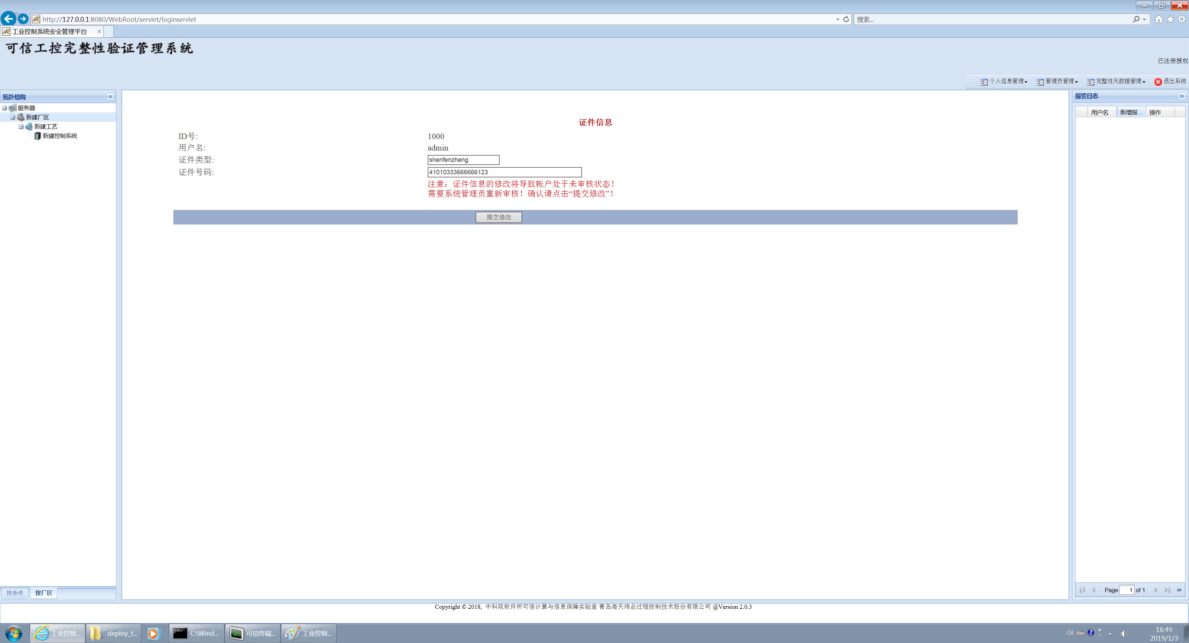Screen dimensions: 1189x643
Task: Click the red 退出系统 logout icon
Action: point(1158,82)
